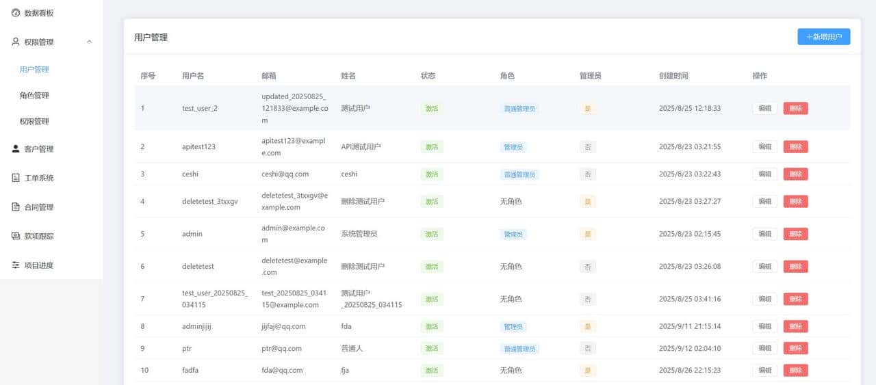This screenshot has width=876, height=385.
Task: Edit the test_user_2 row
Action: [765, 108]
